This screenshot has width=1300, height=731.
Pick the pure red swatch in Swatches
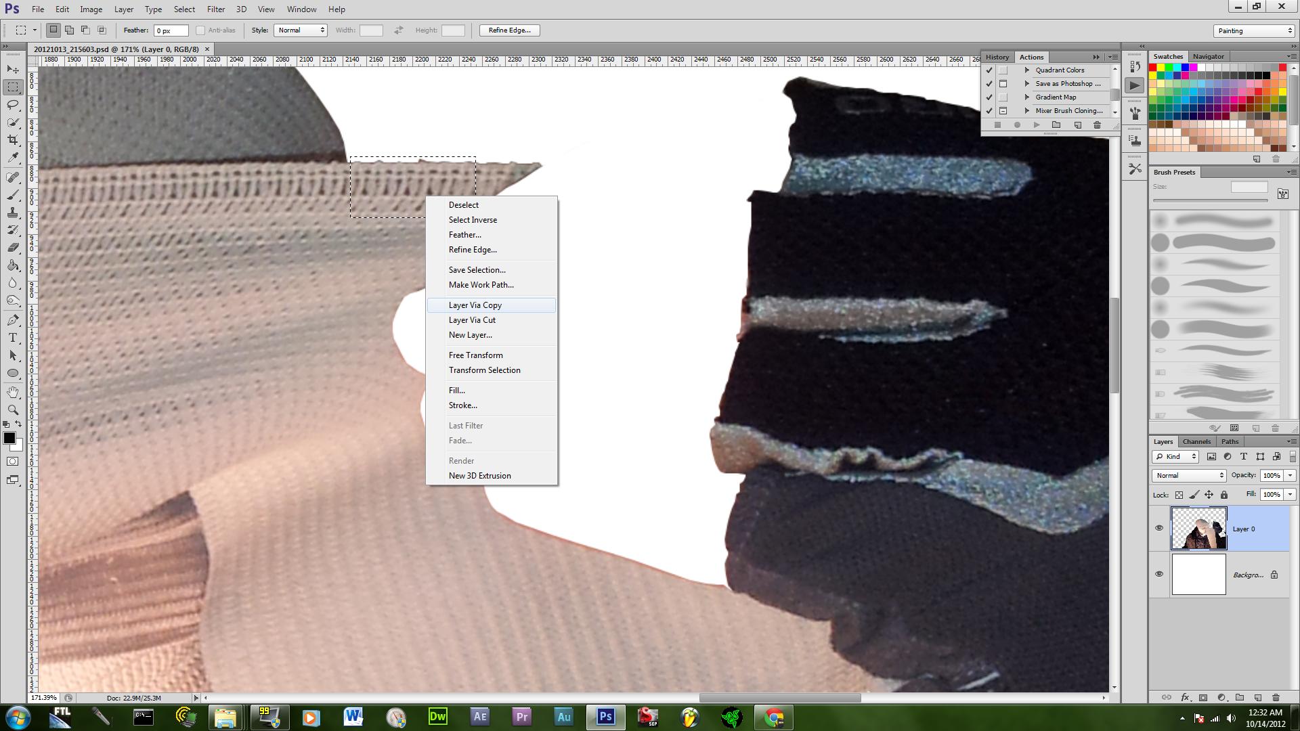[1152, 68]
